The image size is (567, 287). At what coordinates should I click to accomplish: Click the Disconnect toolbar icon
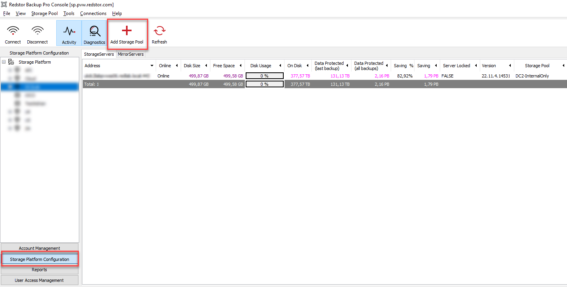[x=38, y=31]
